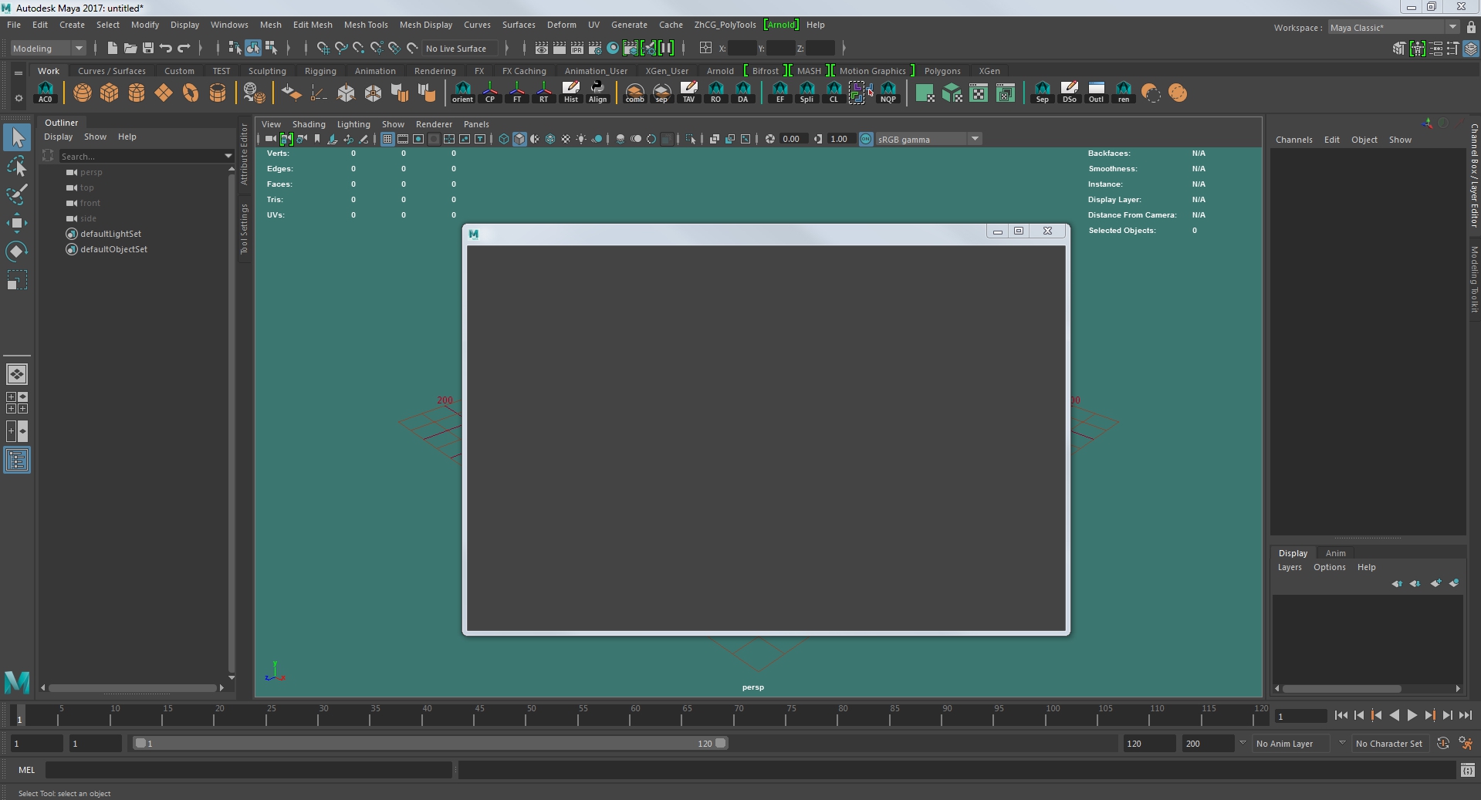Viewport: 1481px width, 800px height.
Task: Click the MEL command line input
Action: pos(249,770)
